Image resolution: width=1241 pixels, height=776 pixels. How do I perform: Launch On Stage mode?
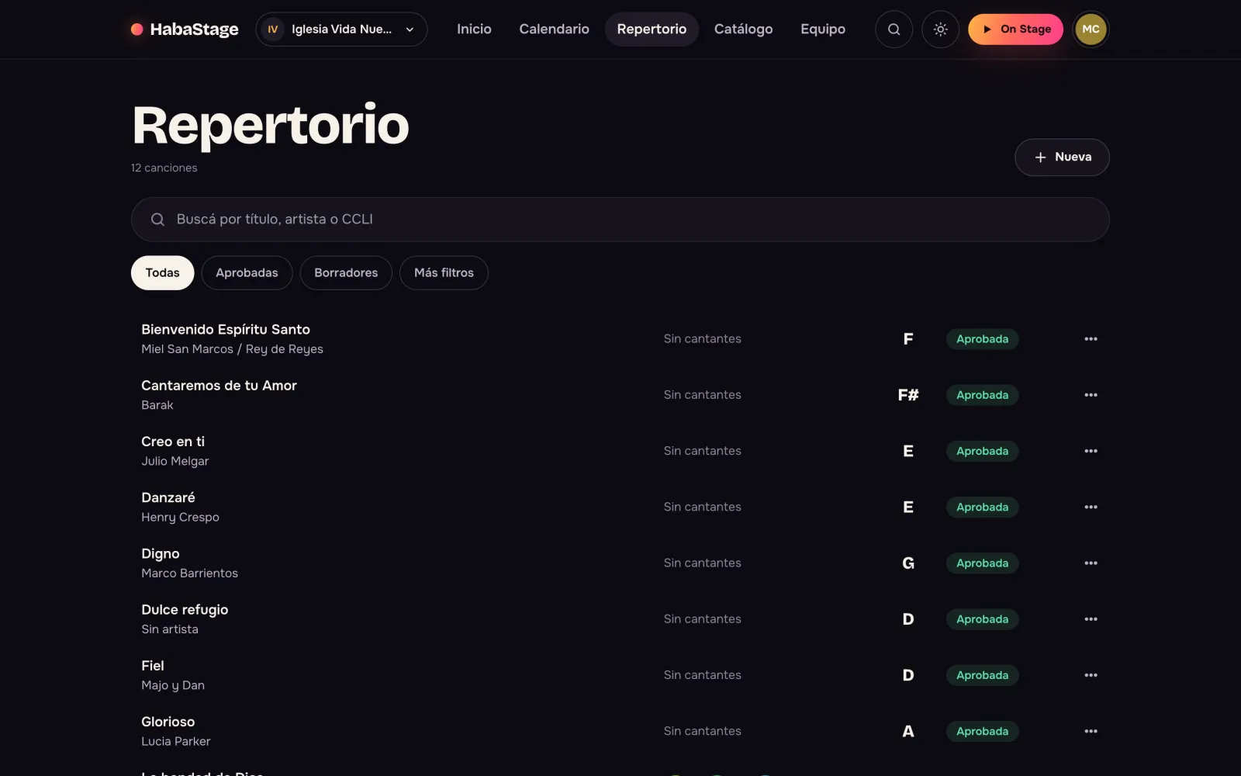1015,29
